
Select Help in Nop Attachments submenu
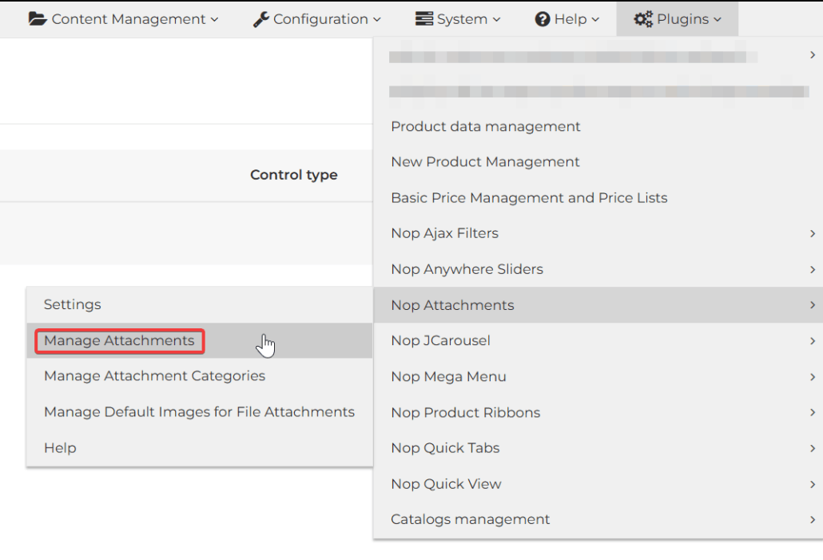200,448
